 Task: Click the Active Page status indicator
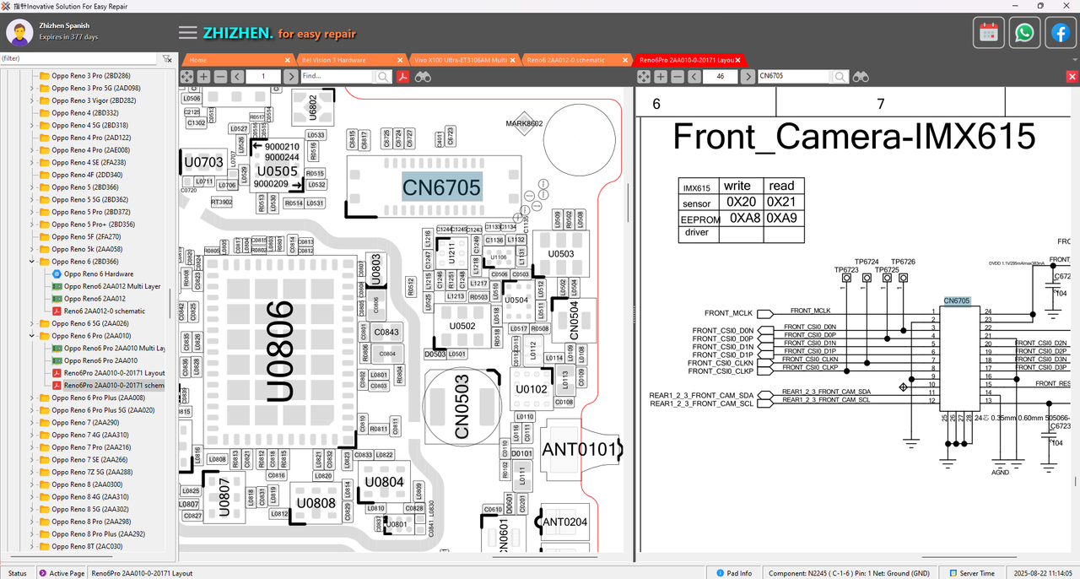(61, 573)
